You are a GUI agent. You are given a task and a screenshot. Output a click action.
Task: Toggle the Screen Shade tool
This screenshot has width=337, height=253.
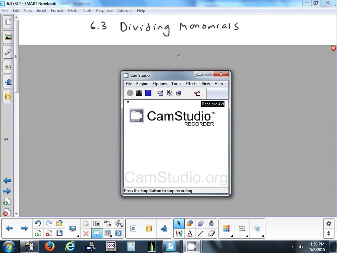[x=97, y=233]
